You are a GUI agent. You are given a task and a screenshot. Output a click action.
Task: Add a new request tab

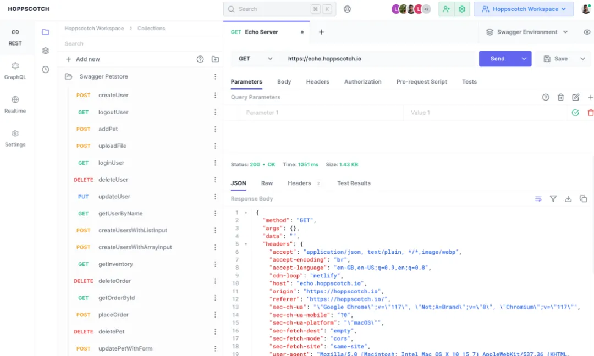coord(321,32)
